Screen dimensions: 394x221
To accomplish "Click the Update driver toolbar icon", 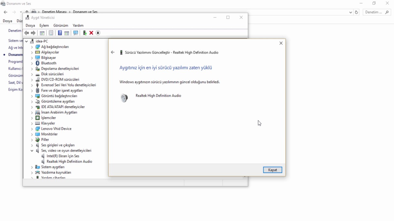I will [x=85, y=33].
